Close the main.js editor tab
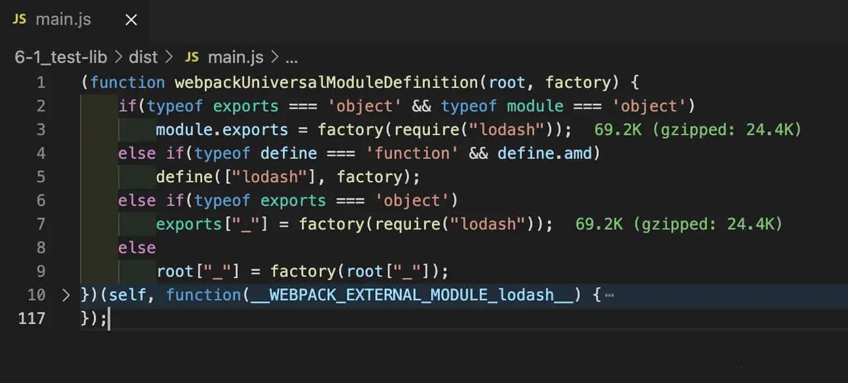This screenshot has width=848, height=383. coord(131,20)
